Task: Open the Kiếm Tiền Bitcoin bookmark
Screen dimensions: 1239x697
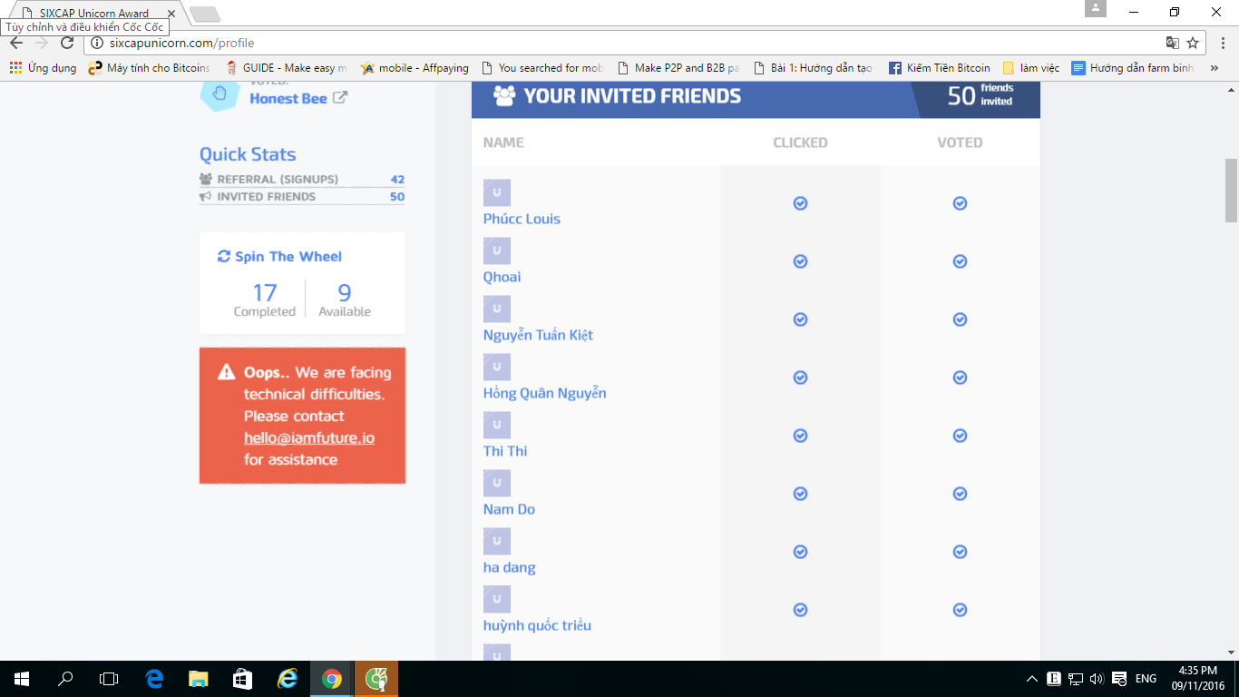Action: pos(940,68)
